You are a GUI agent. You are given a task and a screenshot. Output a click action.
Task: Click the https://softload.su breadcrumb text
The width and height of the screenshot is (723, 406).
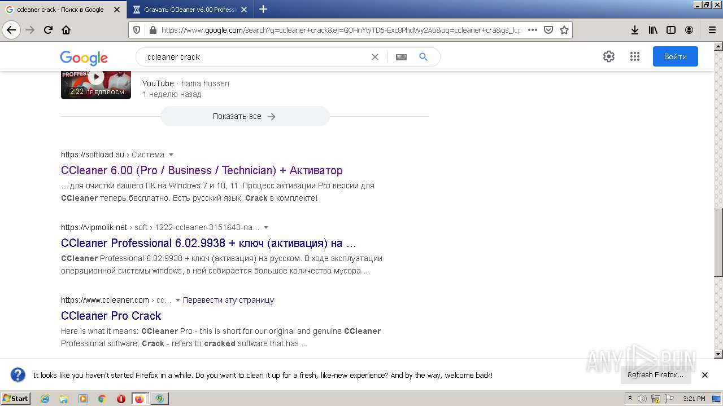pyautogui.click(x=93, y=155)
